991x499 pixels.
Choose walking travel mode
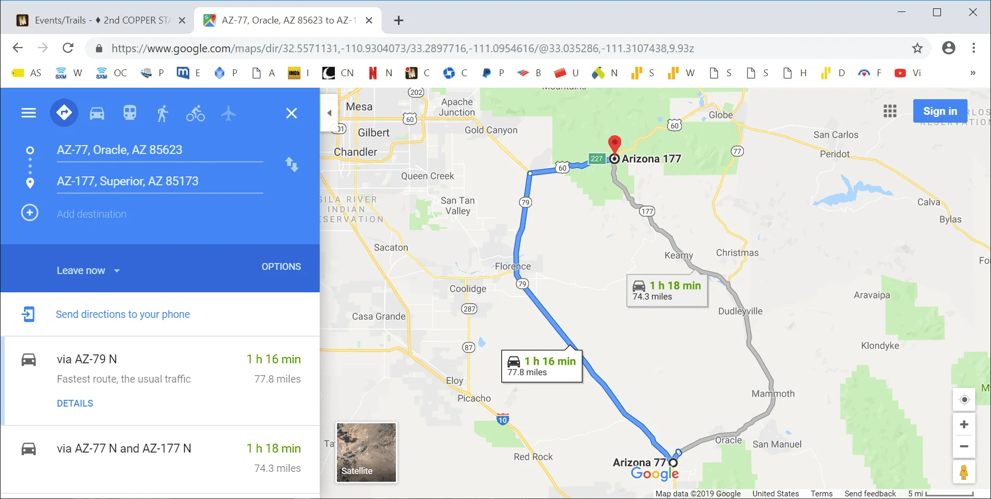(163, 113)
